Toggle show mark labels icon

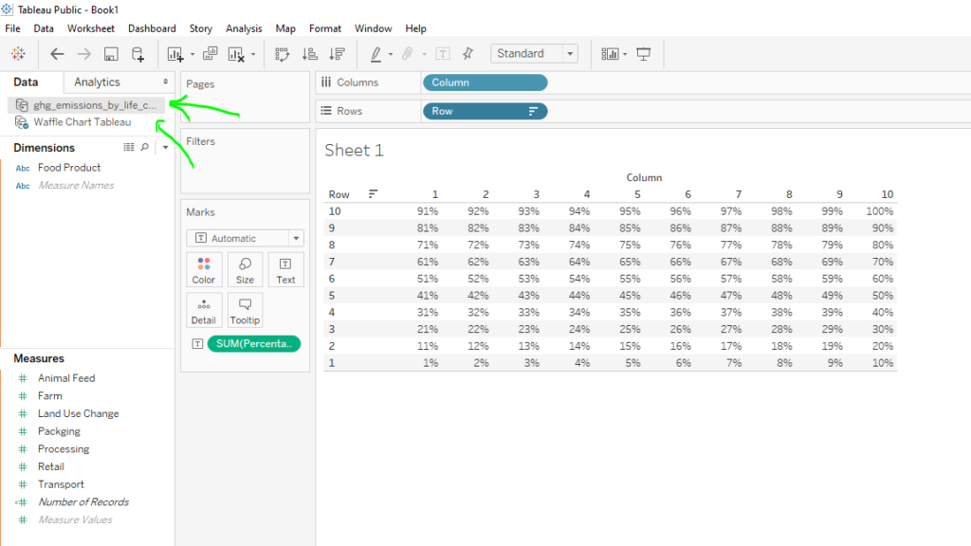coord(443,54)
